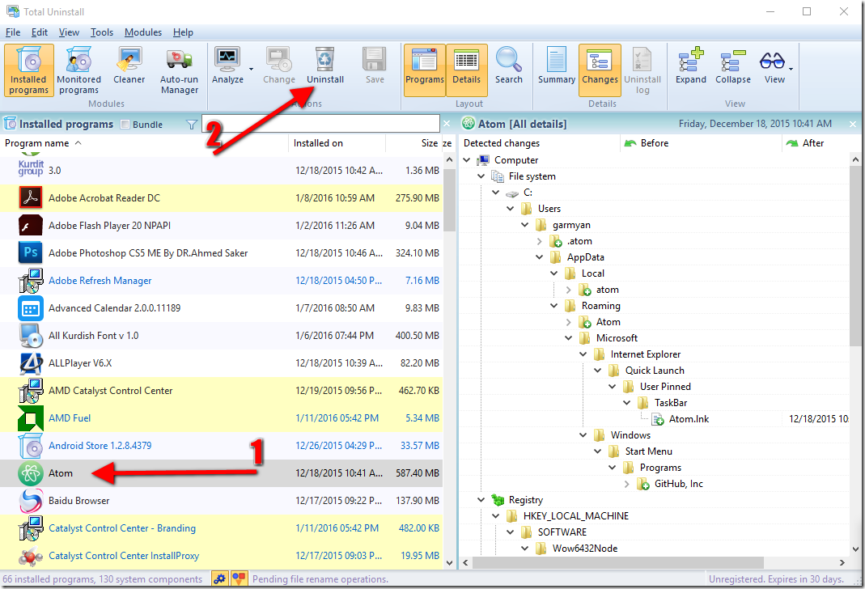Open the File menu
Screen dimensions: 865x589
coord(13,32)
